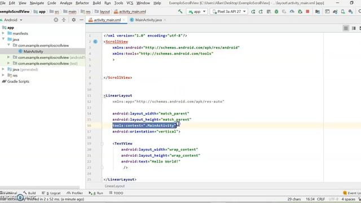Stop the app with the red square
The image size is (361, 203).
(x=307, y=11)
